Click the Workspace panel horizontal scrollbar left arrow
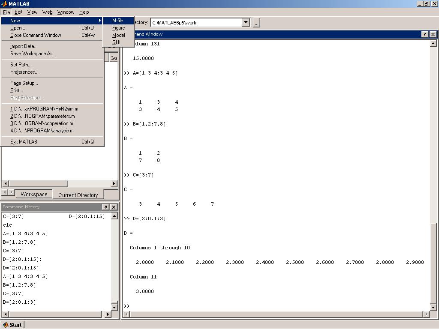The image size is (439, 329). [6, 183]
